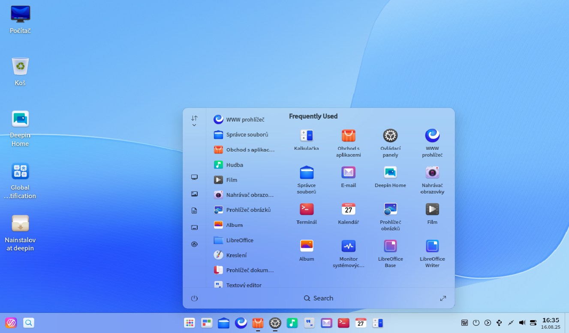Open the Počítač desktop icon
Image resolution: width=569 pixels, height=333 pixels.
(20, 20)
